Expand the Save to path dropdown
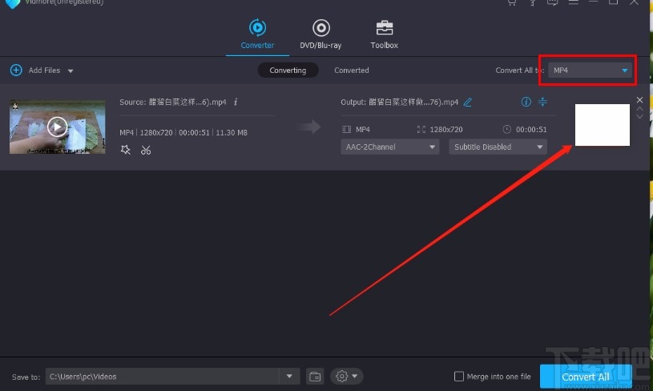Image resolution: width=653 pixels, height=391 pixels. click(289, 377)
